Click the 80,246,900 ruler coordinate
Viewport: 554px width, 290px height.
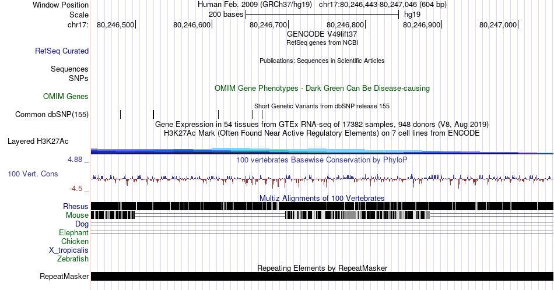[422, 24]
